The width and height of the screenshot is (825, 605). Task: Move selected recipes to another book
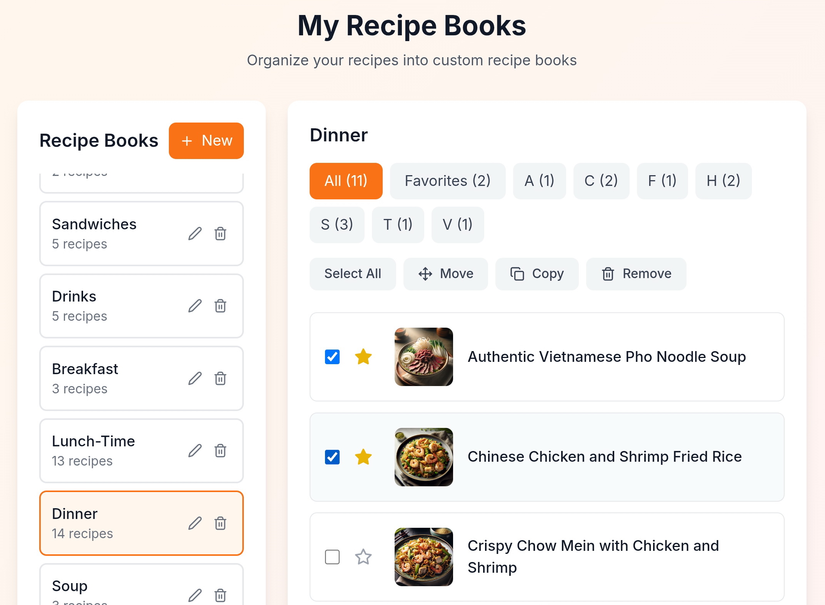click(x=445, y=274)
